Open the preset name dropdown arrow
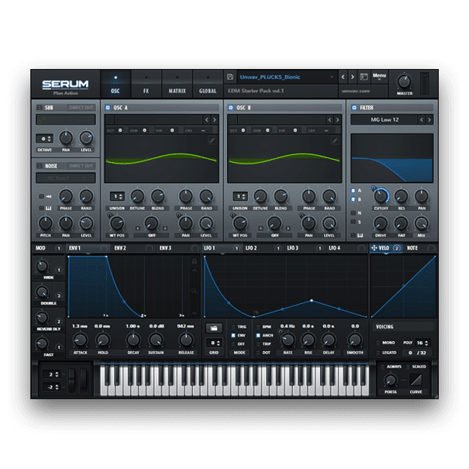 coord(332,77)
